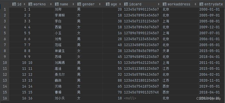Open sort arrows for gender column

point(100,4)
